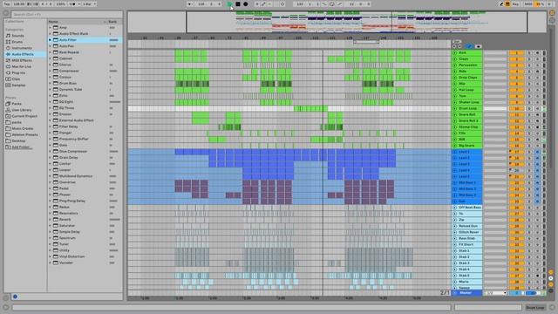Select the Audio Effects category
The image size is (558, 314).
23,54
